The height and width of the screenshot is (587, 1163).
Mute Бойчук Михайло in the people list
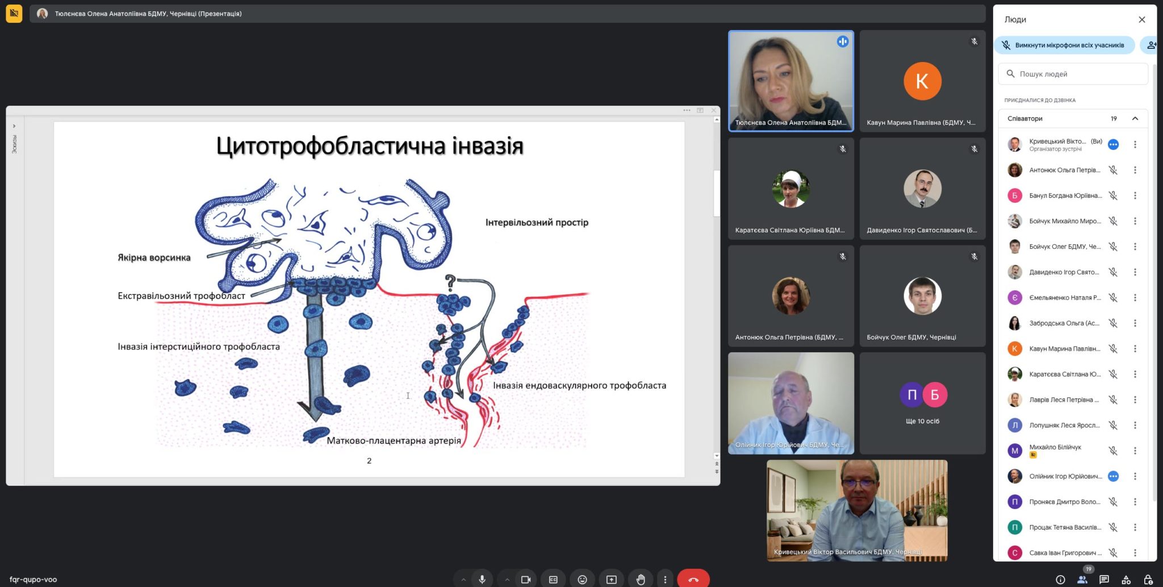click(1113, 221)
